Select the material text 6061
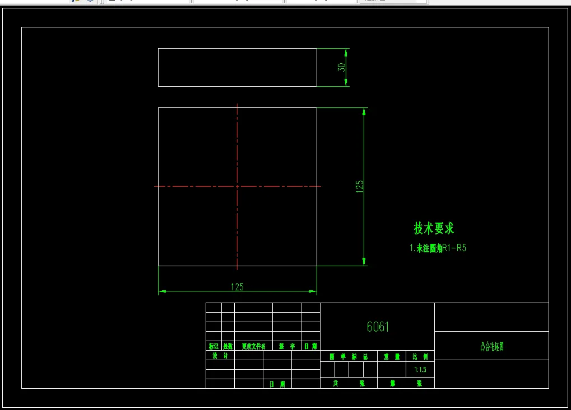This screenshot has width=571, height=410. [x=378, y=327]
